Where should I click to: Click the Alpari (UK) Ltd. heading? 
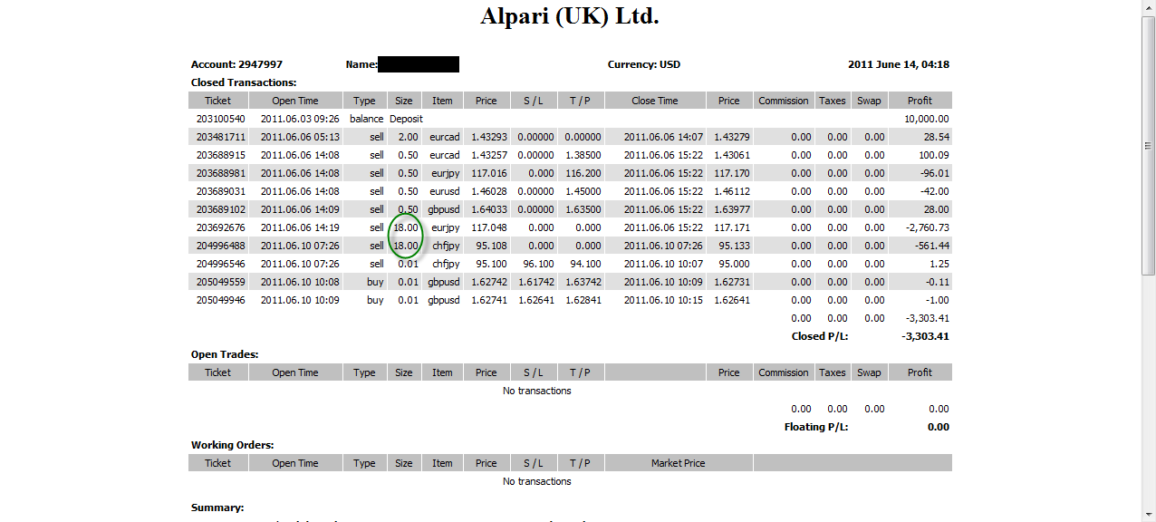(x=570, y=16)
